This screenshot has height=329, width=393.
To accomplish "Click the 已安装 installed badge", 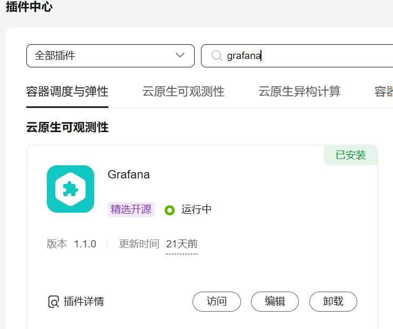I will click(350, 155).
